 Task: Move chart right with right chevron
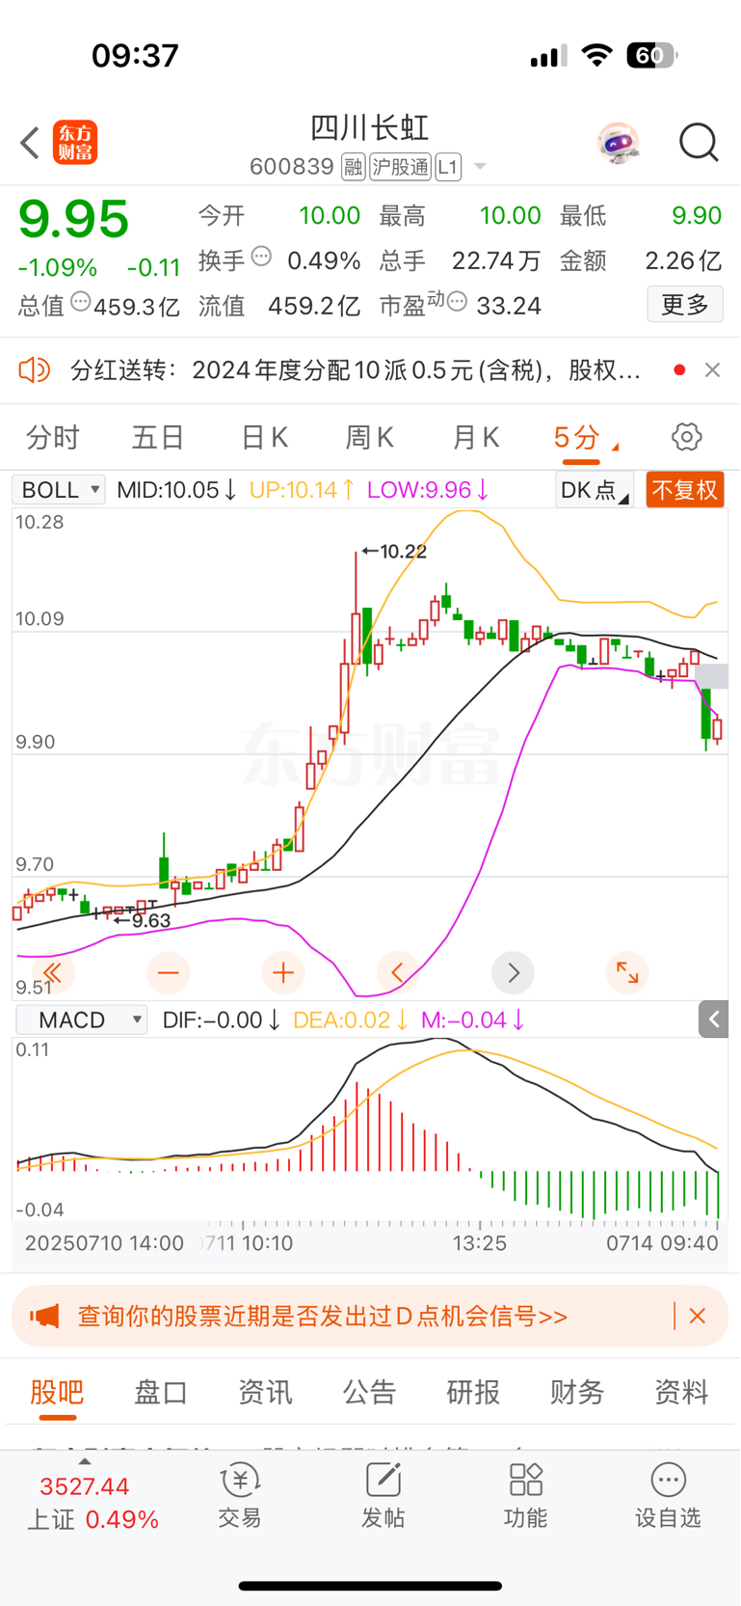tap(513, 972)
